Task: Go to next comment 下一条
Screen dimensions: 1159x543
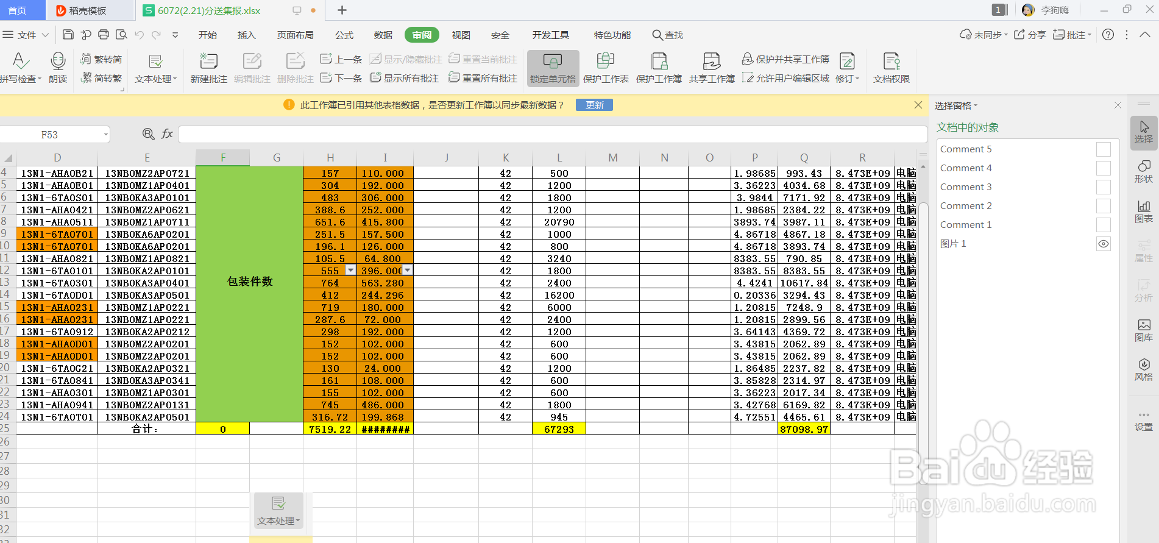Action: pyautogui.click(x=341, y=78)
